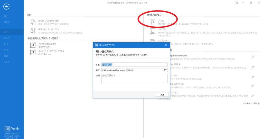Click the ライブラリ label under 新規プロジェクト
Screen dimensions: 263x139
[162, 29]
